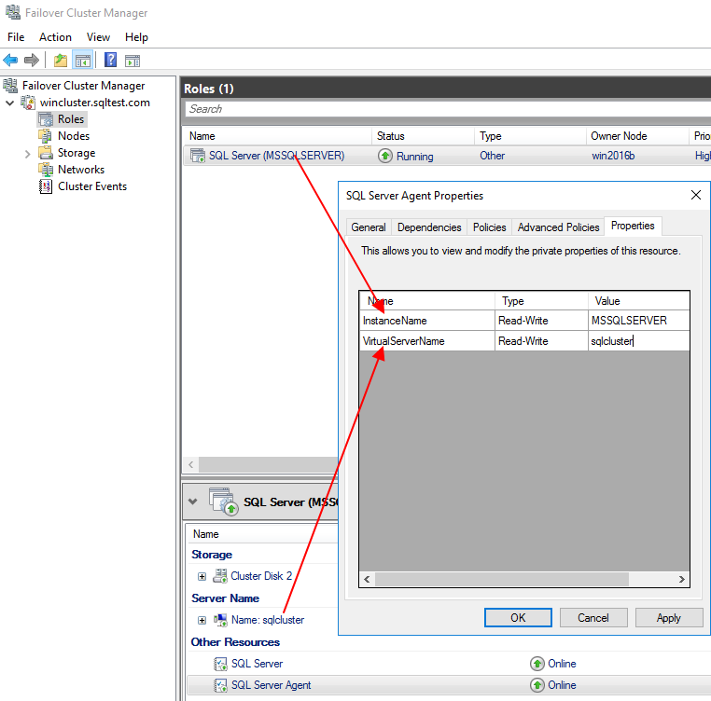Click the Roles search field
Viewport: 711px width, 701px height.
pos(448,109)
